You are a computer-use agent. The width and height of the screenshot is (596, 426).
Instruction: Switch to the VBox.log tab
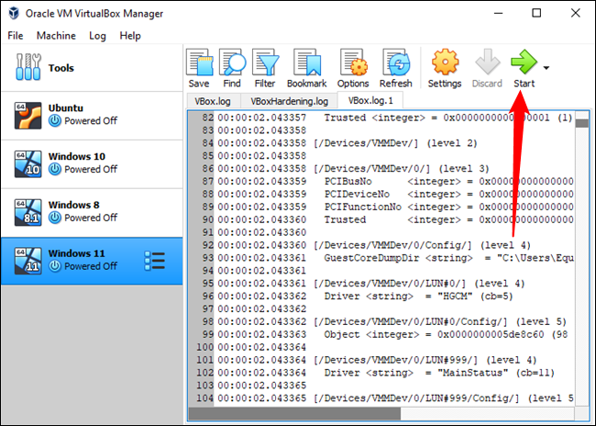pyautogui.click(x=213, y=102)
